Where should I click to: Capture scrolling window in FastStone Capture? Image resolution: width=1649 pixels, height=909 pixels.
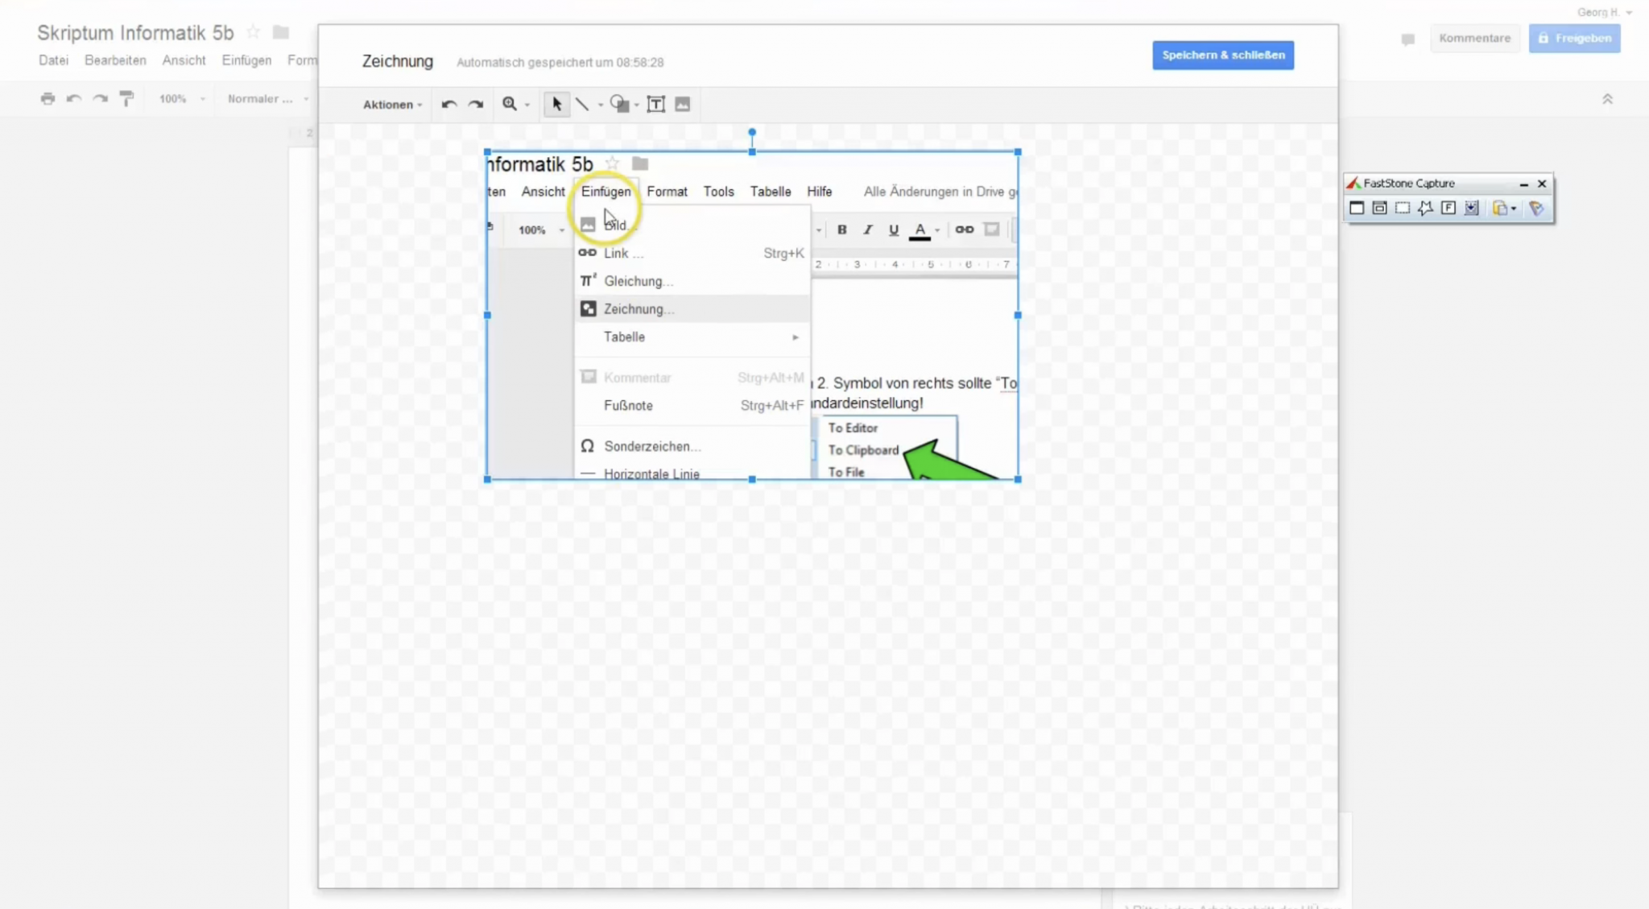click(x=1472, y=209)
